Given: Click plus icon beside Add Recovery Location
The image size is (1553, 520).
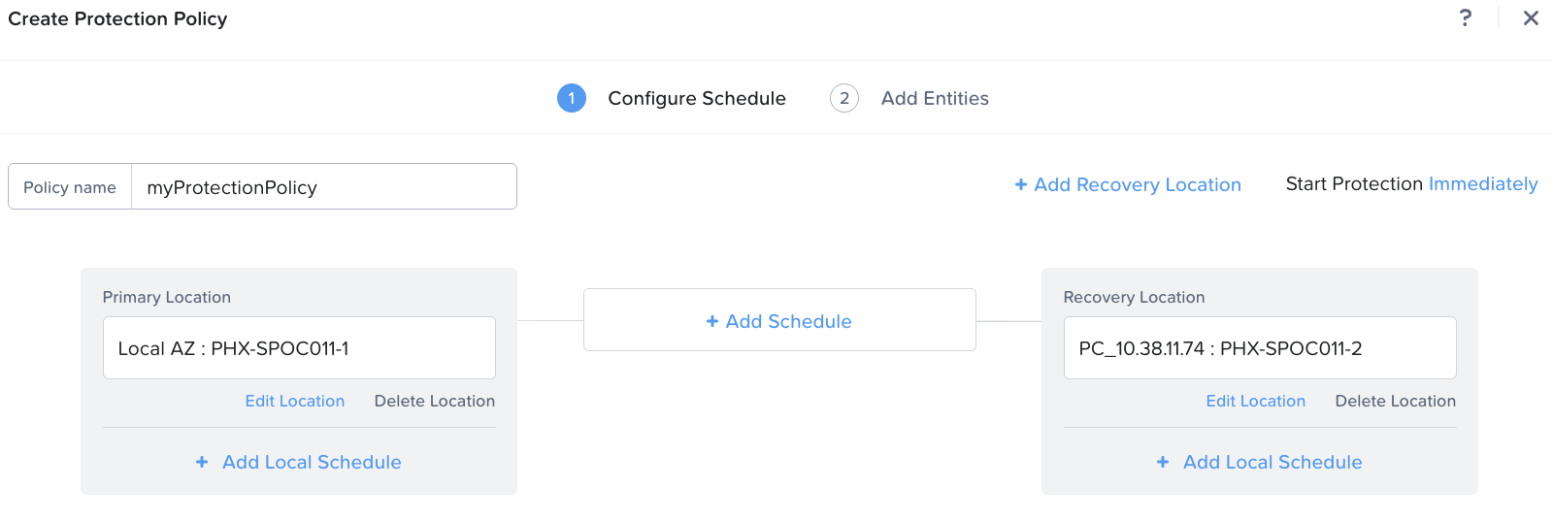Looking at the screenshot, I should click(1021, 184).
